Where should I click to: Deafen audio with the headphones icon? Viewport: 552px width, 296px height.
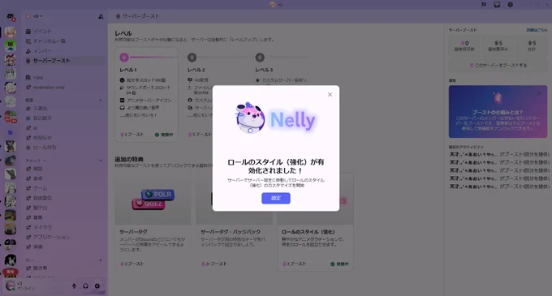(85, 286)
